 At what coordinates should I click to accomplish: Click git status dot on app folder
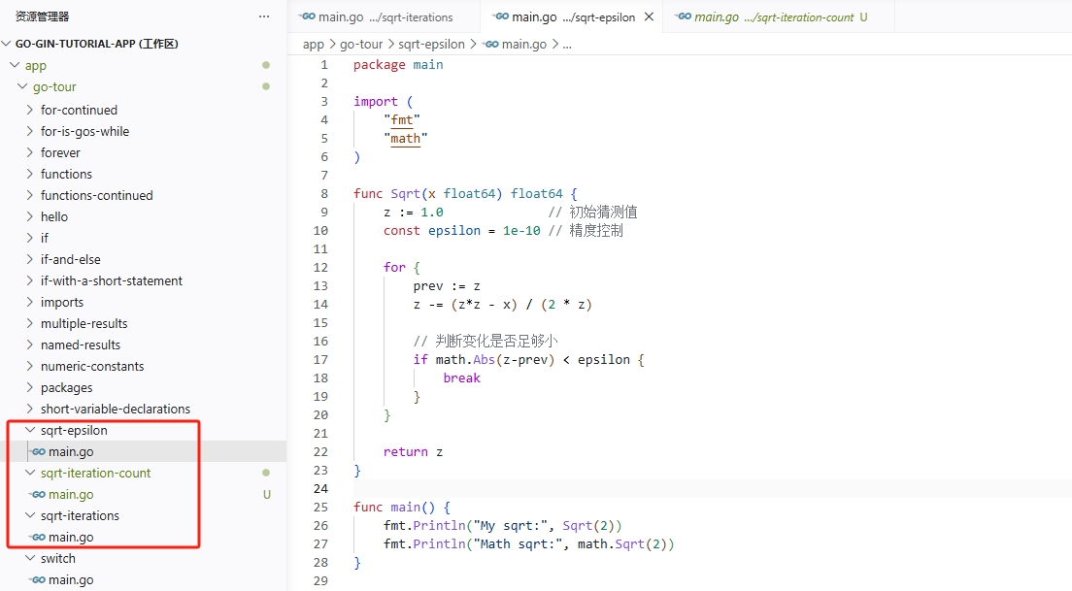click(266, 66)
